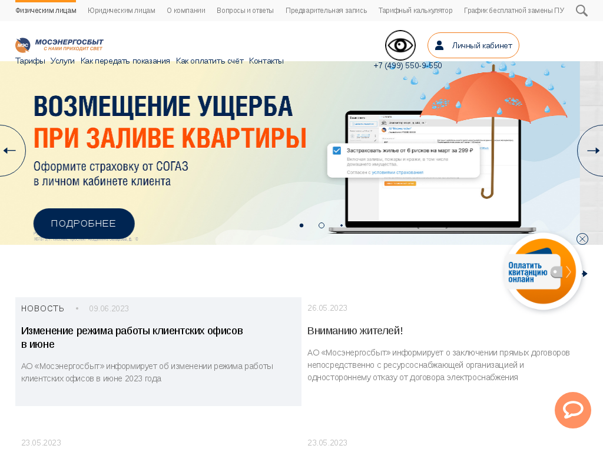Open Предварительная запись page
Viewport: 603px width, 452px height.
[326, 11]
